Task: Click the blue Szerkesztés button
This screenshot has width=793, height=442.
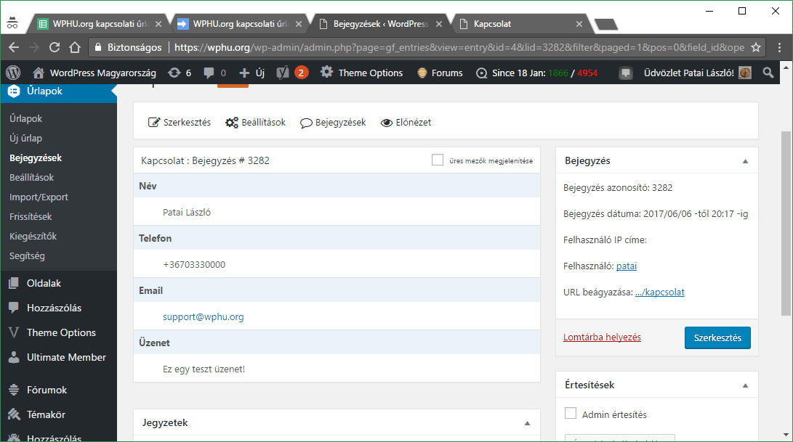Action: pos(717,337)
